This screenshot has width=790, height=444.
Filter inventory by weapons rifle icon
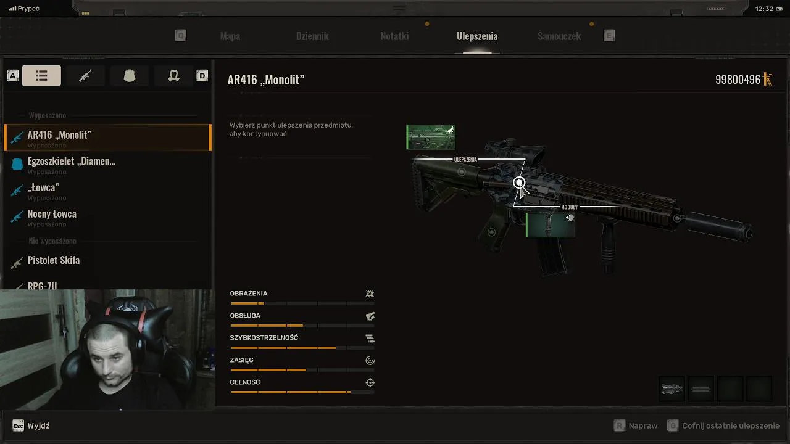point(85,76)
